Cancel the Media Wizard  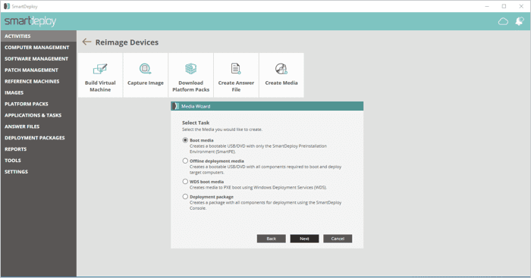pyautogui.click(x=338, y=239)
